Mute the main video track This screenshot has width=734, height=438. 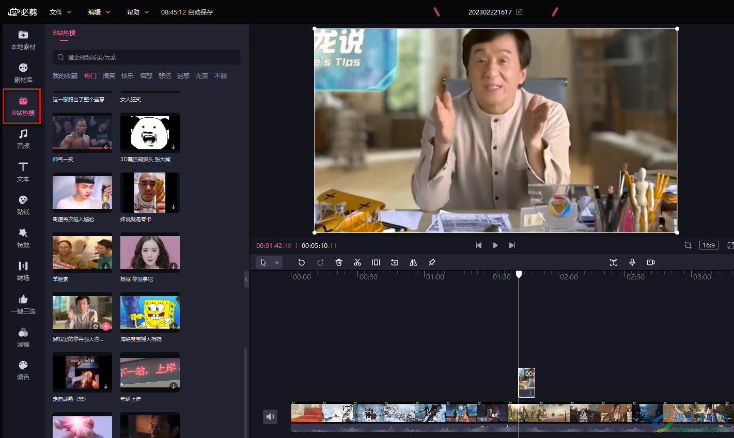click(271, 416)
